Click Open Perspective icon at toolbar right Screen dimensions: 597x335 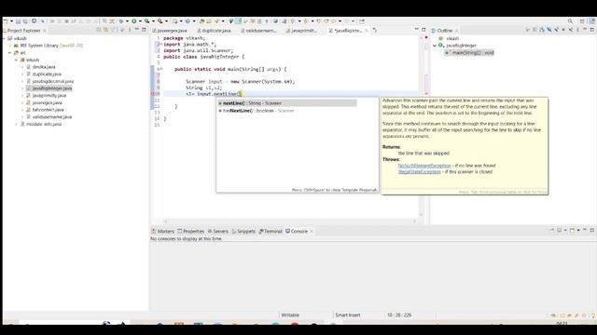coord(582,21)
